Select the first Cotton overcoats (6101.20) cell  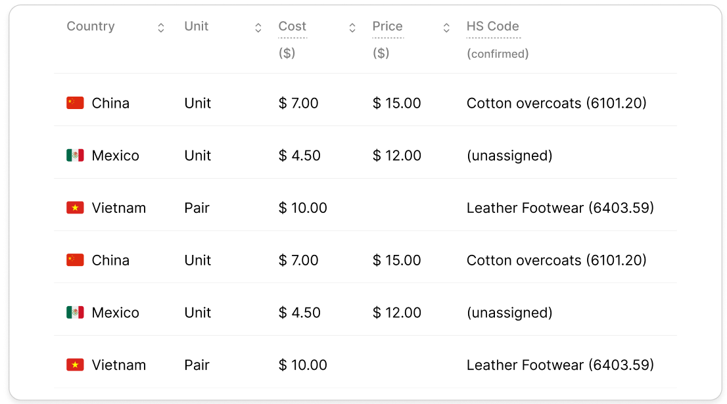pyautogui.click(x=556, y=103)
